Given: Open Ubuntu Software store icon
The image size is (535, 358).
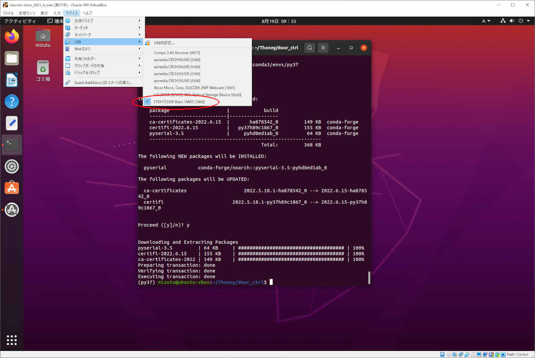Looking at the screenshot, I should (x=12, y=188).
